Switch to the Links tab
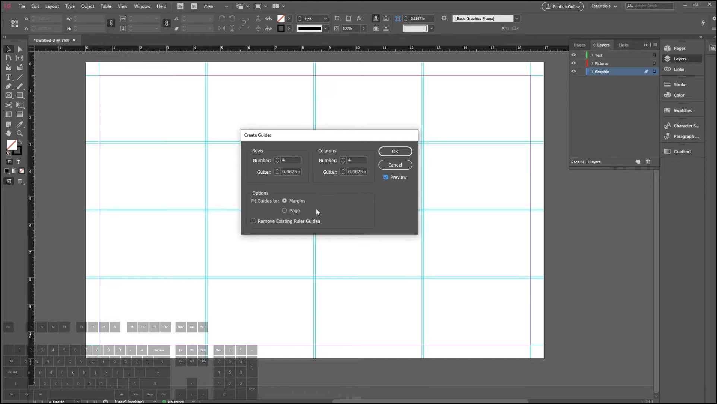 [623, 45]
